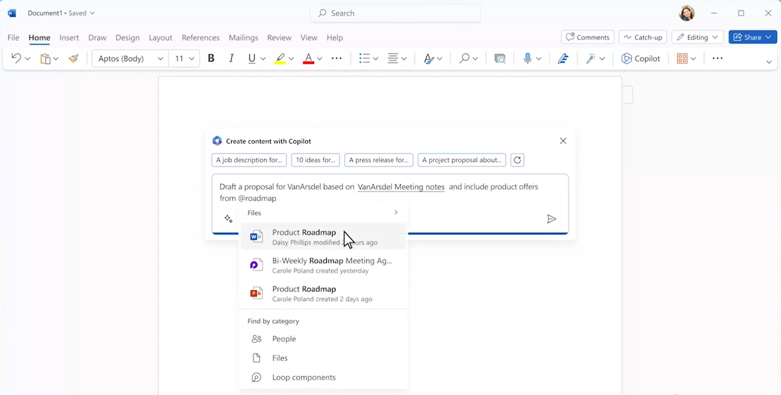Open underline style dropdown arrow

[263, 58]
